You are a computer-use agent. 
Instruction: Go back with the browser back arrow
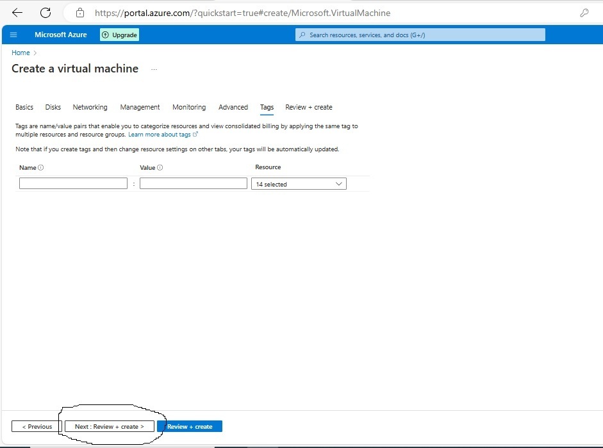17,13
